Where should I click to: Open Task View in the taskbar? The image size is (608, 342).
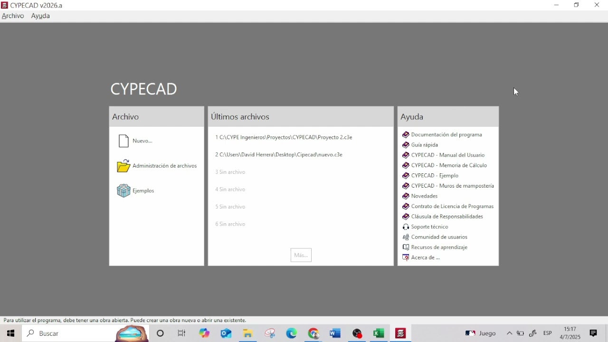tap(182, 334)
